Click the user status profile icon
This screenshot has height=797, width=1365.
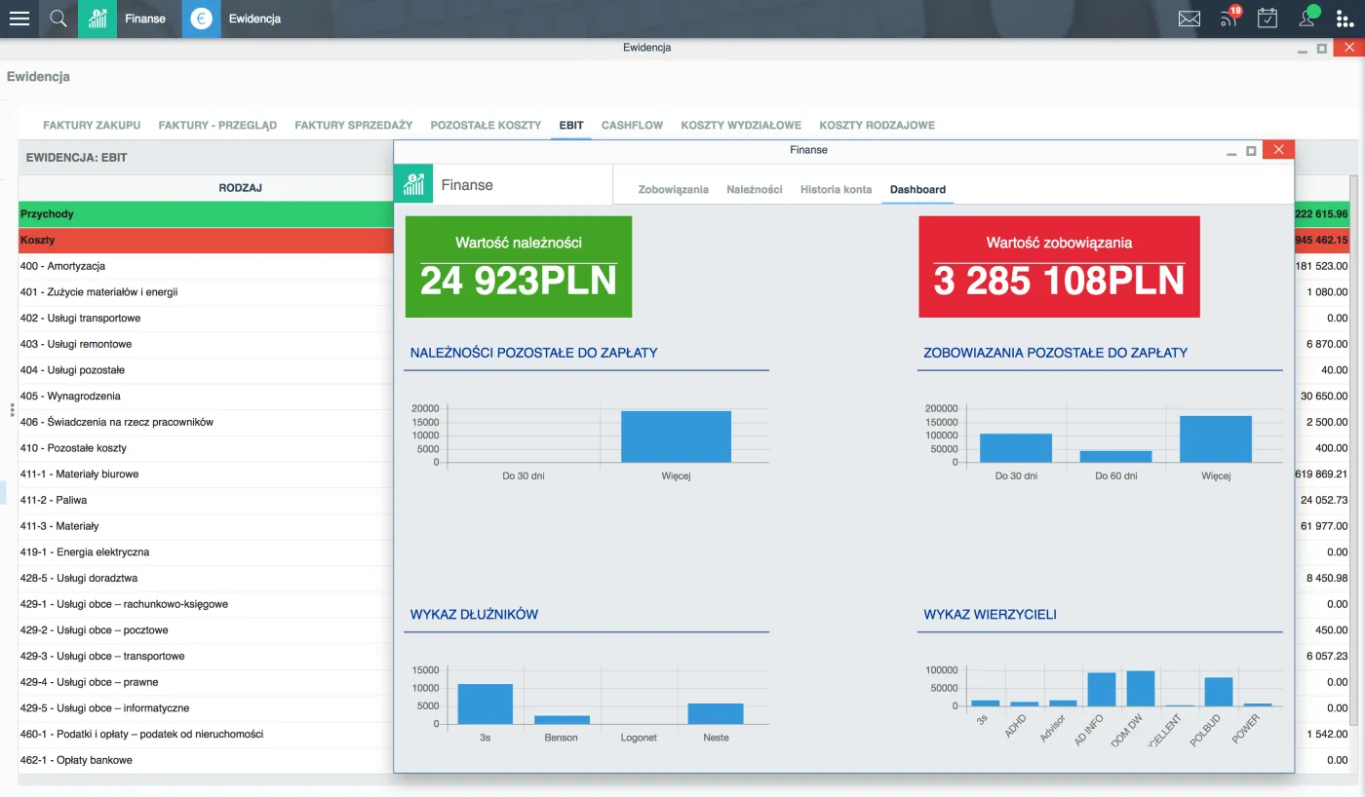(1307, 18)
